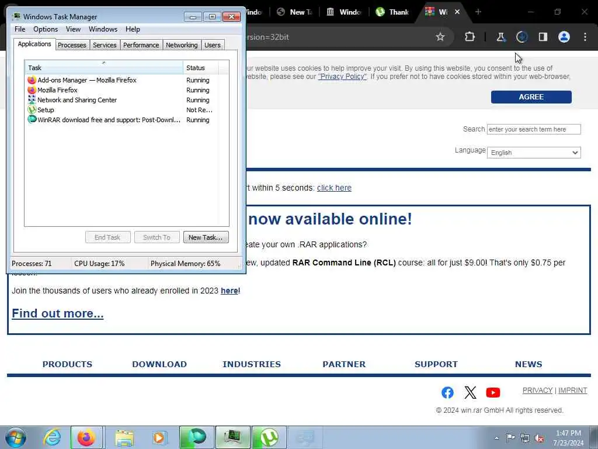Viewport: 598px width, 449px height.
Task: Switch to the Networking tab
Action: pos(182,45)
